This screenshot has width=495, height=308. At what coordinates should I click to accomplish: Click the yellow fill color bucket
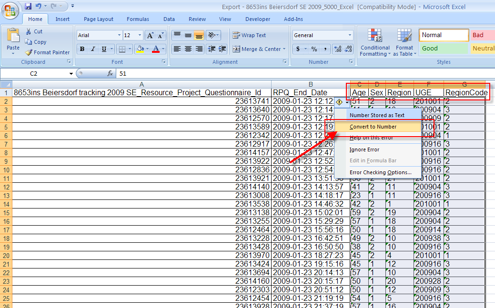coord(139,49)
